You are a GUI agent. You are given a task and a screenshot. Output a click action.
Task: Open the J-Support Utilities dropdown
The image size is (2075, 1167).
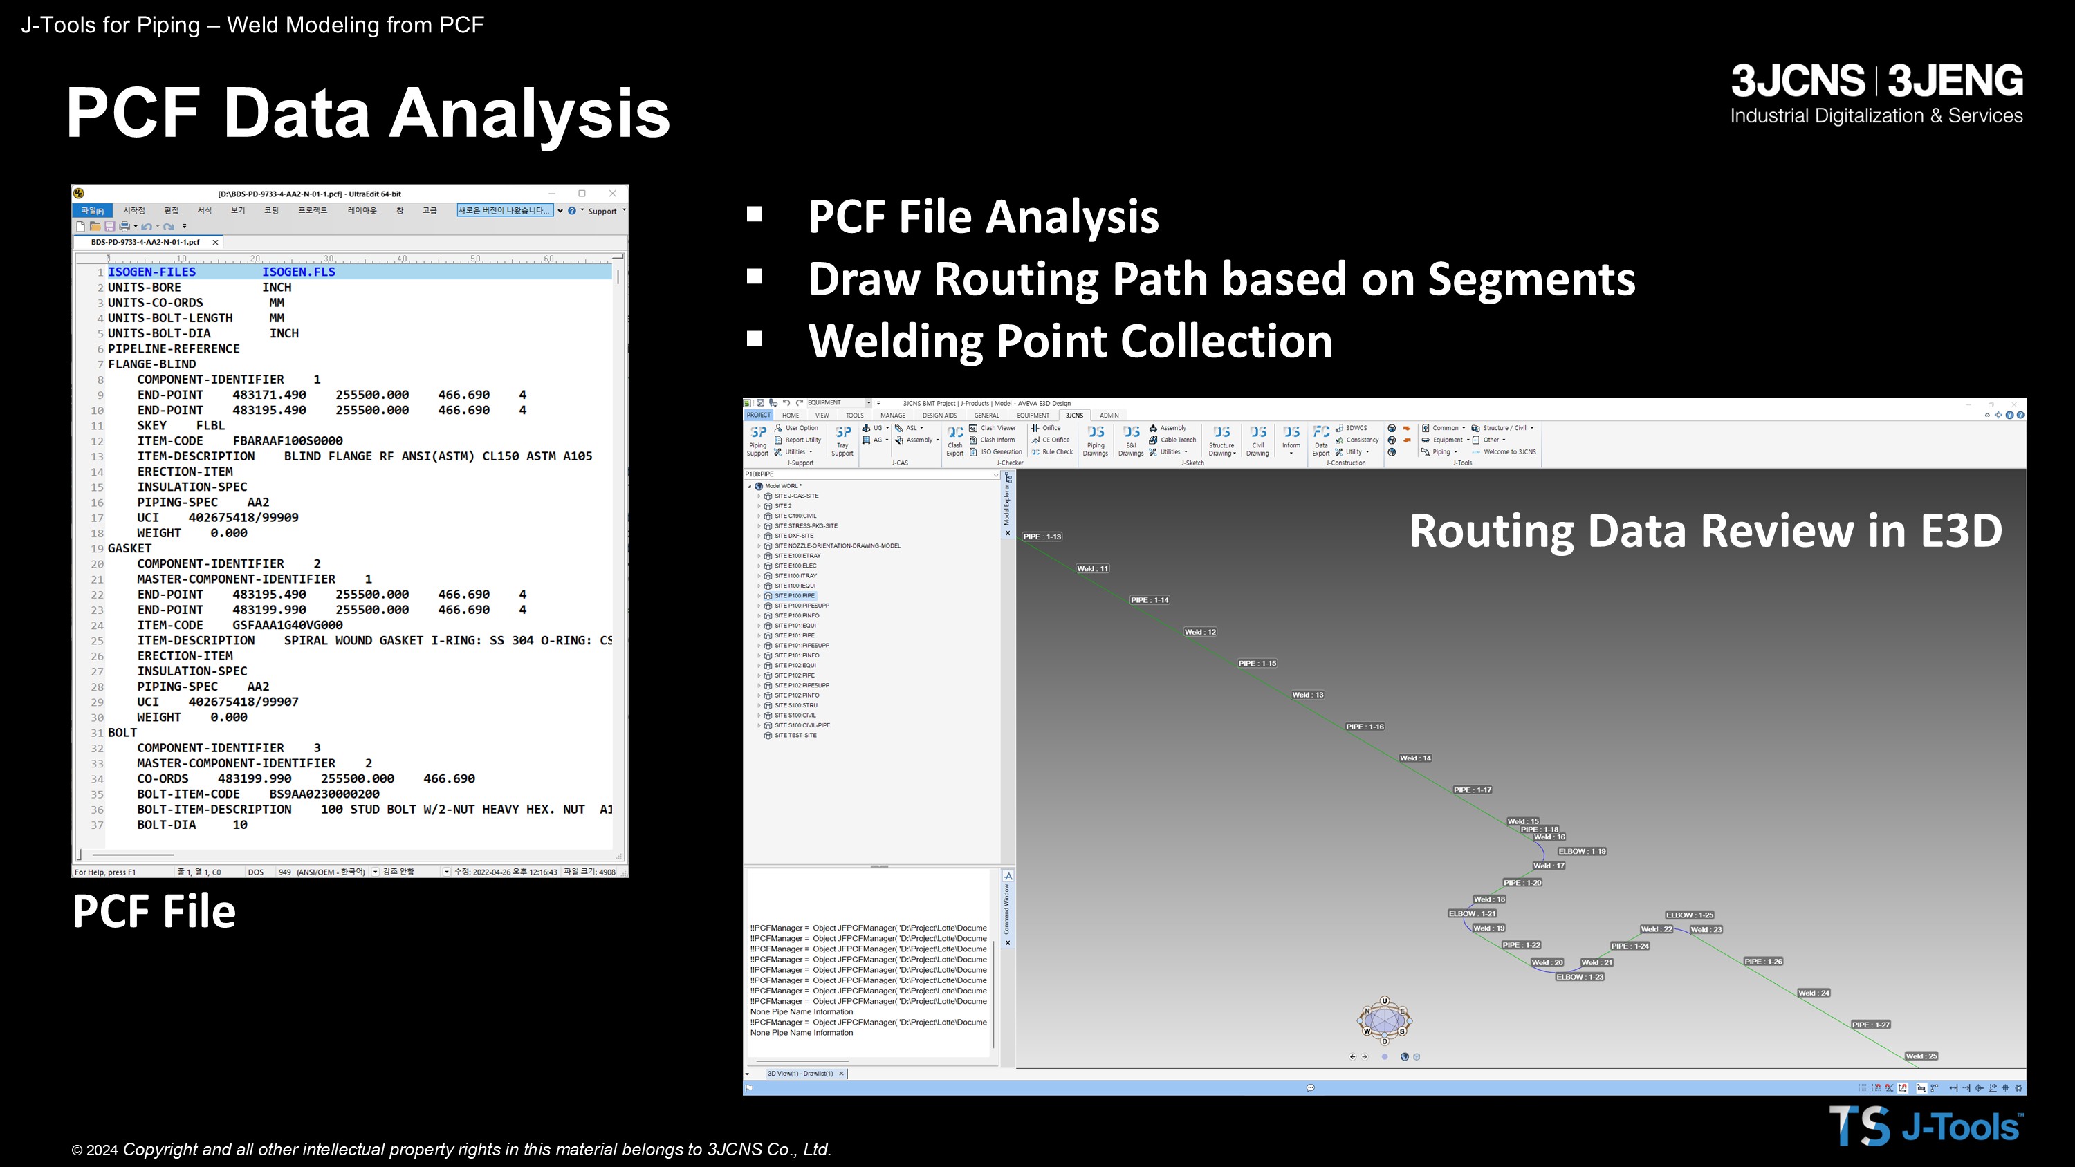(794, 452)
